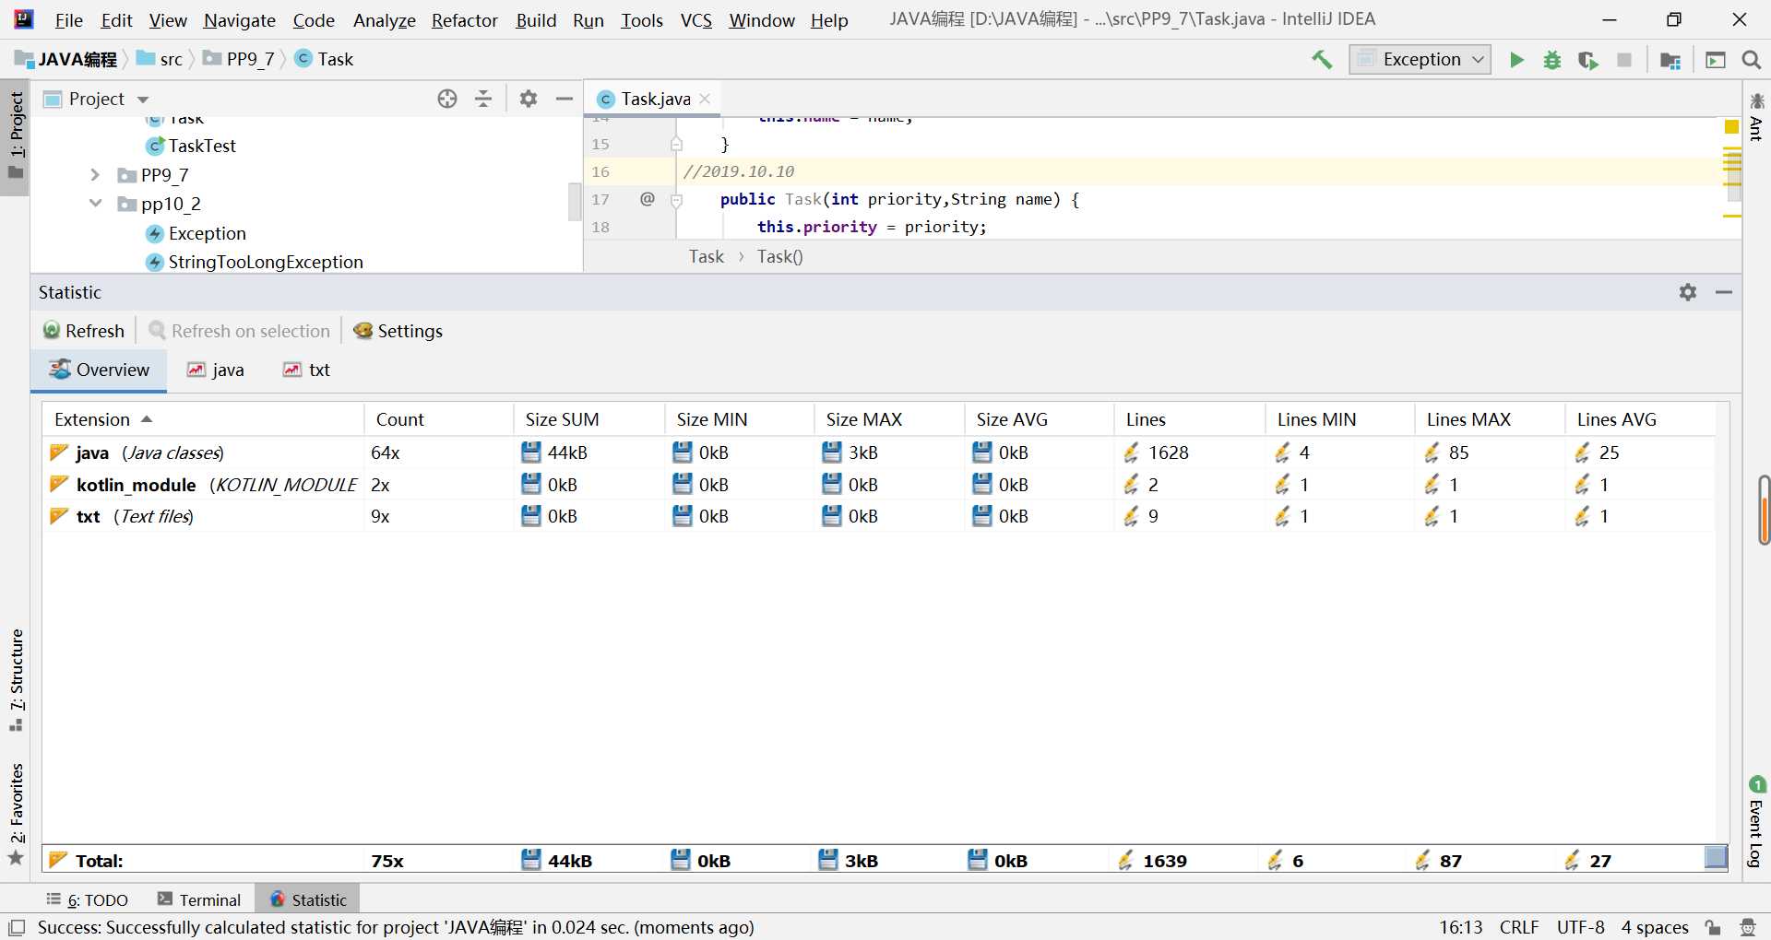Image resolution: width=1771 pixels, height=940 pixels.
Task: Hide the Project panel with the minus icon
Action: 565,99
